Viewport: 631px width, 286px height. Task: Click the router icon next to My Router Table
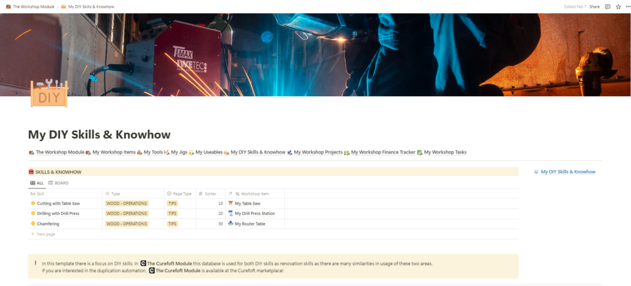[x=230, y=224]
